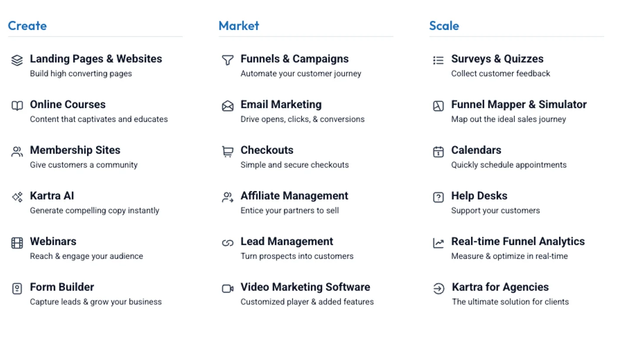Go to Funnel Mapper & Simulator
Image resolution: width=622 pixels, height=341 pixels.
tap(518, 105)
